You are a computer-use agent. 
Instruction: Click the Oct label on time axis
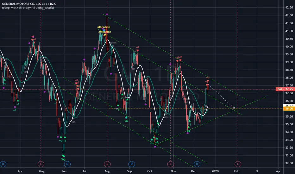click(150, 171)
